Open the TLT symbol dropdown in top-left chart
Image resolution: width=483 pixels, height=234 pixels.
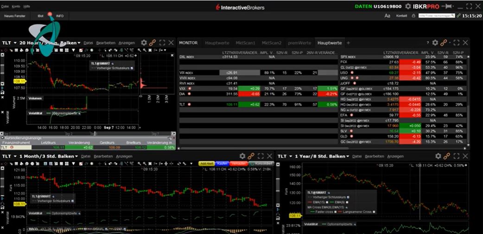(15, 43)
